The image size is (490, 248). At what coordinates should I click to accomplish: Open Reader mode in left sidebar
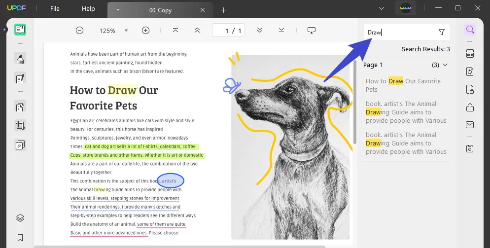pos(20,30)
